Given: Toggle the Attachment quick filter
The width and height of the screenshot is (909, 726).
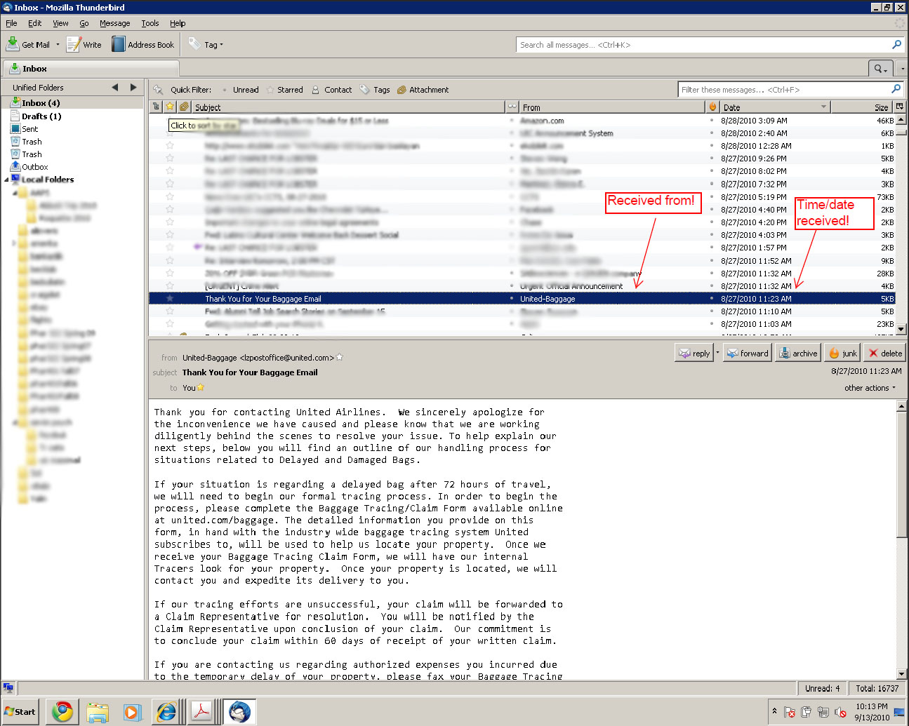Looking at the screenshot, I should [423, 89].
